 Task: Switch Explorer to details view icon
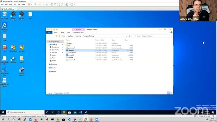coord(169,93)
